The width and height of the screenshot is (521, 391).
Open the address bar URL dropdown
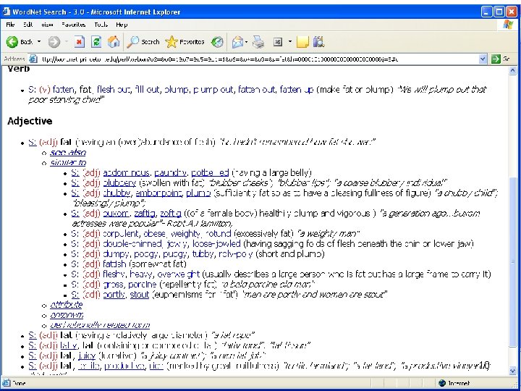(483, 59)
